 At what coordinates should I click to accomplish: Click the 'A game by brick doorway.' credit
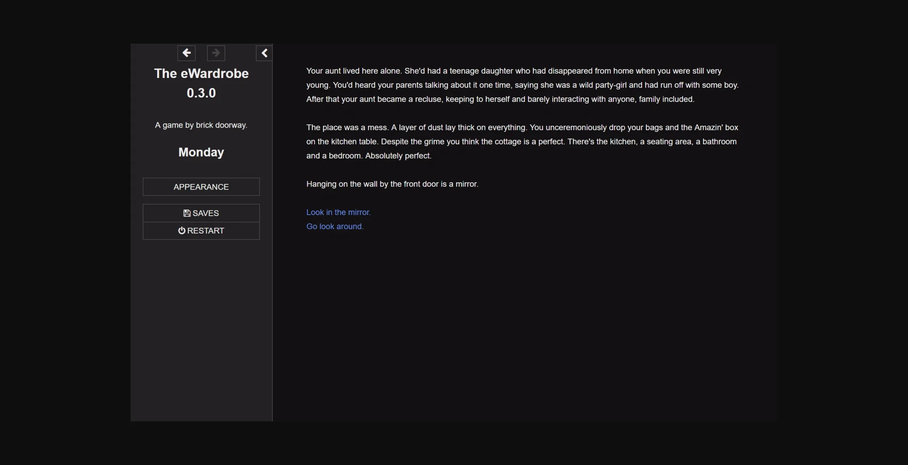tap(201, 125)
